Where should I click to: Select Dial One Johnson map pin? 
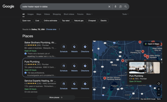[105, 78]
